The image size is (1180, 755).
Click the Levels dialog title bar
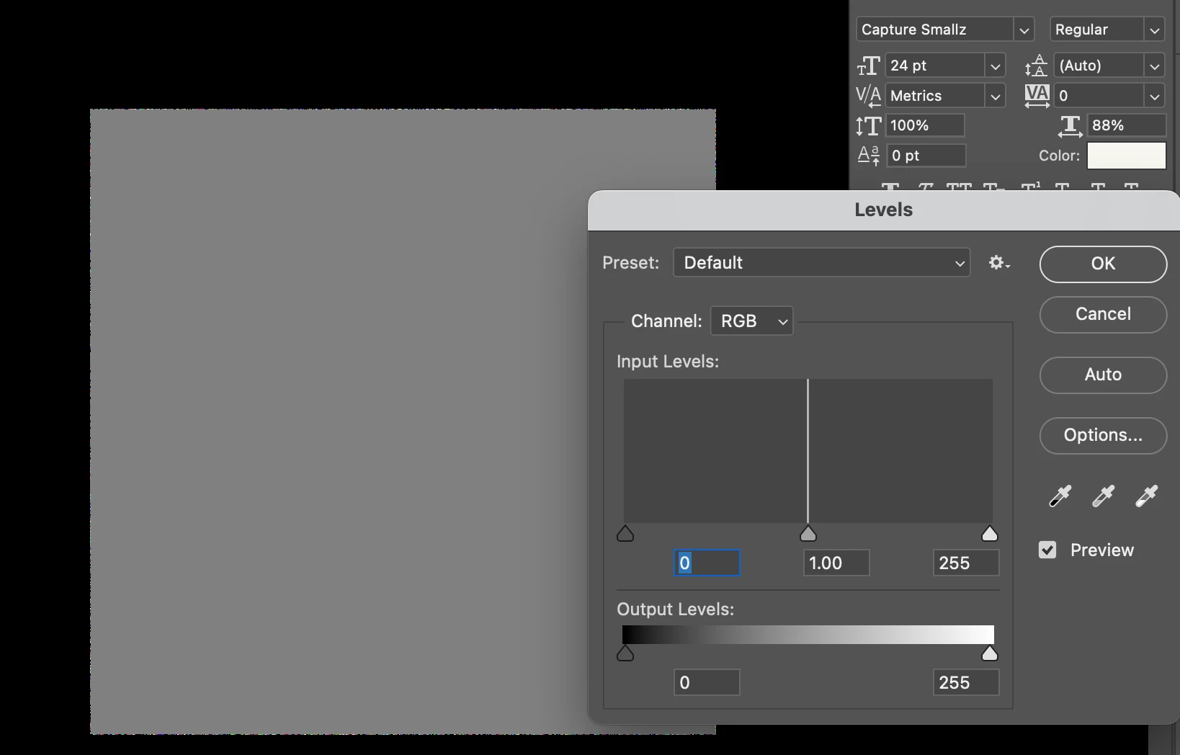884,210
